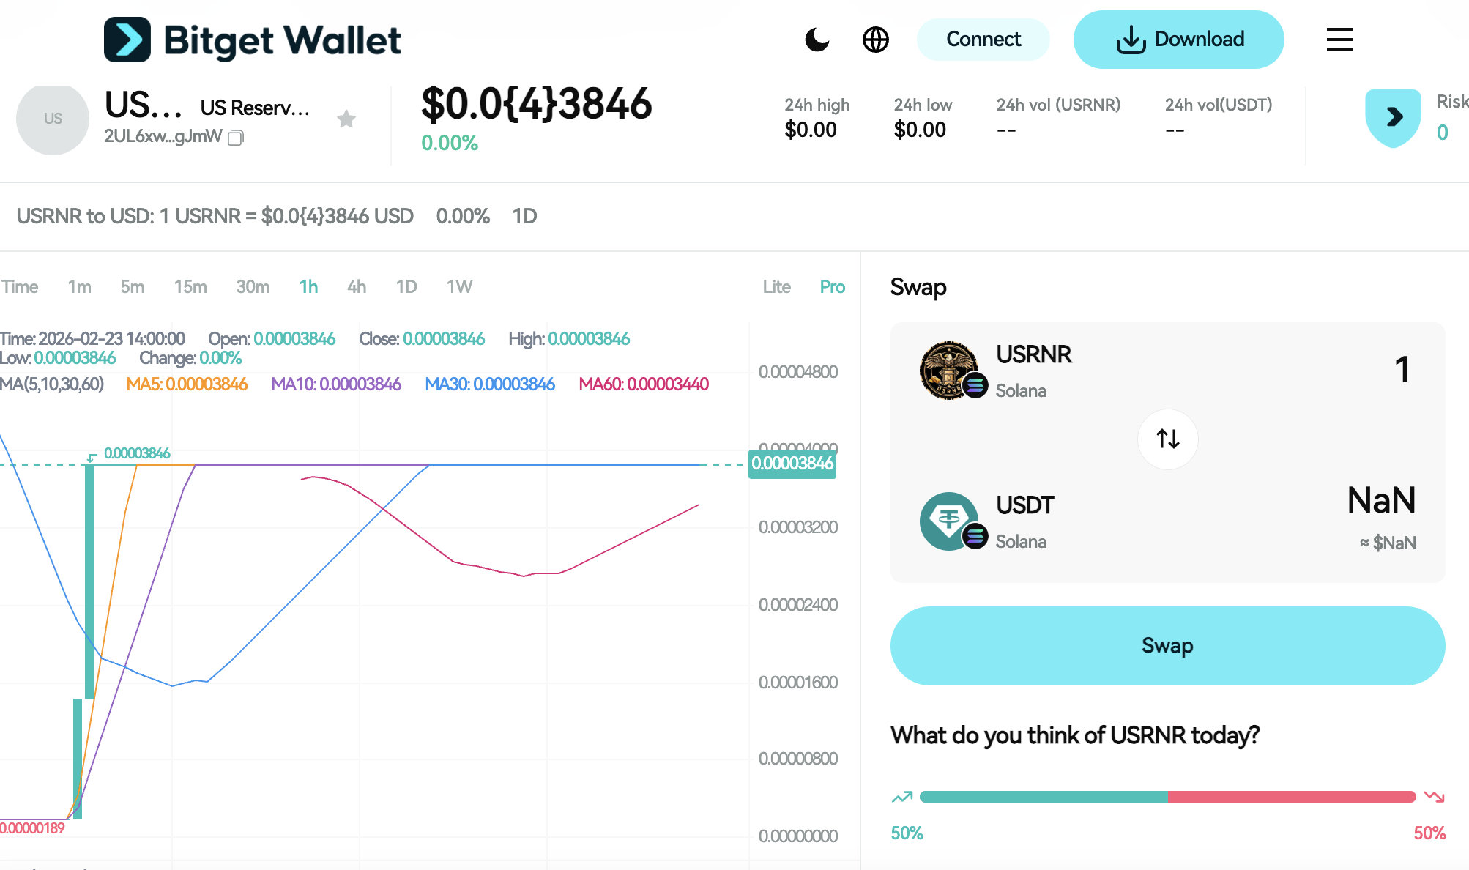Copy the contract address 2UL6xw...gJmW
1469x870 pixels.
[236, 138]
